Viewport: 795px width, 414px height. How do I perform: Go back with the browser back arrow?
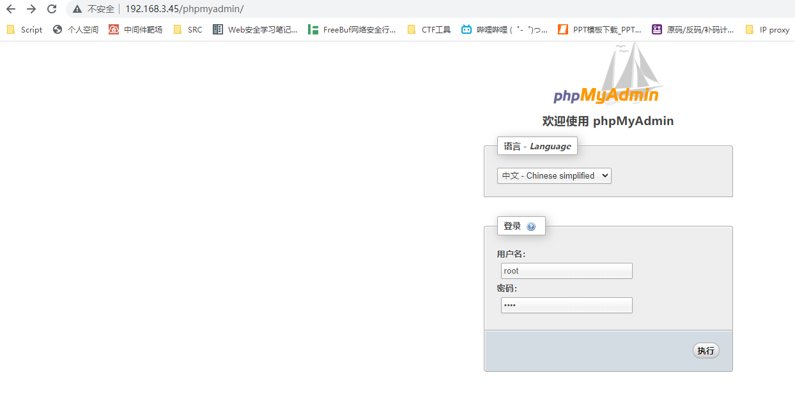[11, 9]
